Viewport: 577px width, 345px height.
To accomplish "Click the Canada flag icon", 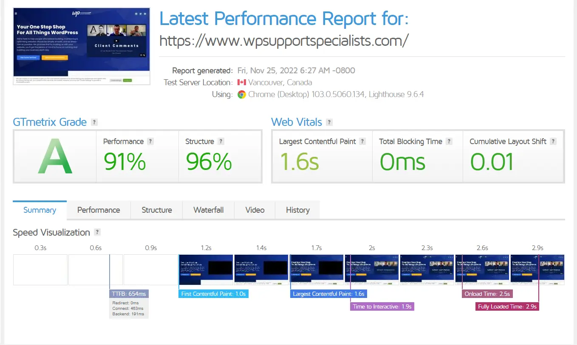I will click(242, 83).
